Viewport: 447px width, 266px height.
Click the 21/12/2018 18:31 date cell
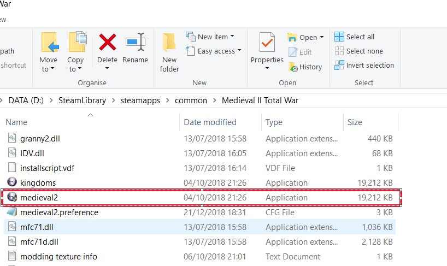click(x=215, y=212)
